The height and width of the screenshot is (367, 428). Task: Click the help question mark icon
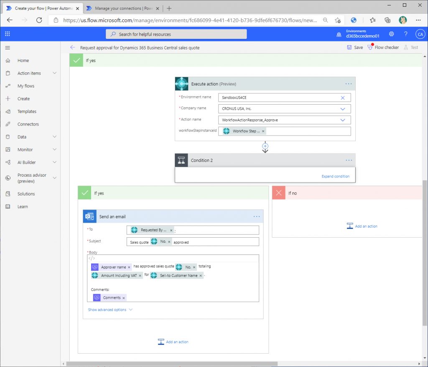(405, 34)
